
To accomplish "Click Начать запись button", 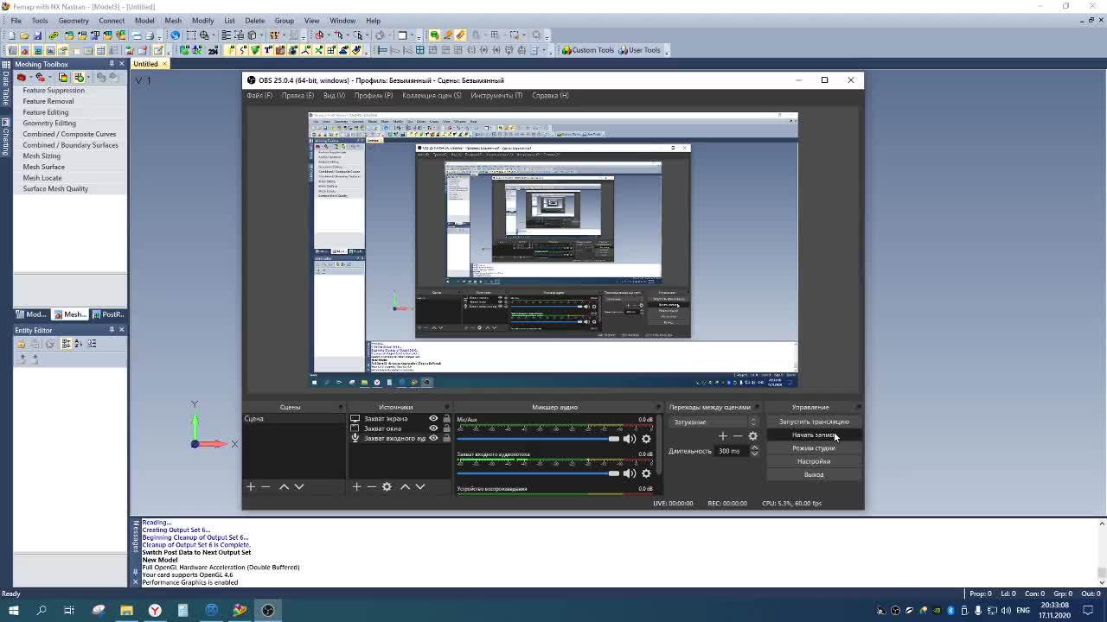I will [x=813, y=435].
